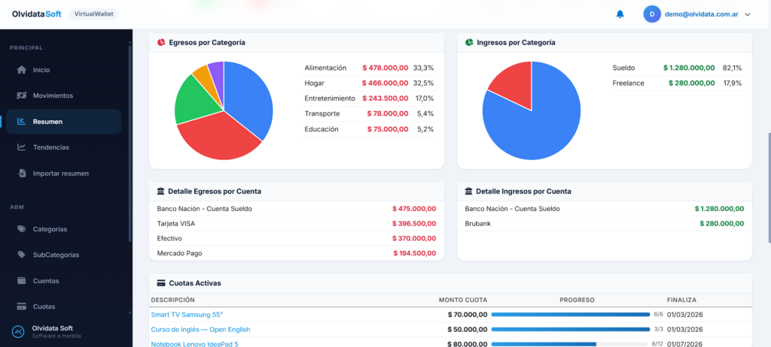Expand user menu with chevron arrow
The width and height of the screenshot is (771, 347).
[x=747, y=14]
